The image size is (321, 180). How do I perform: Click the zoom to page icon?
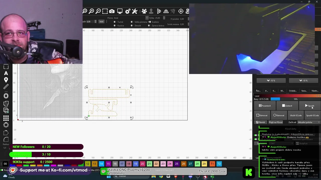point(85,11)
